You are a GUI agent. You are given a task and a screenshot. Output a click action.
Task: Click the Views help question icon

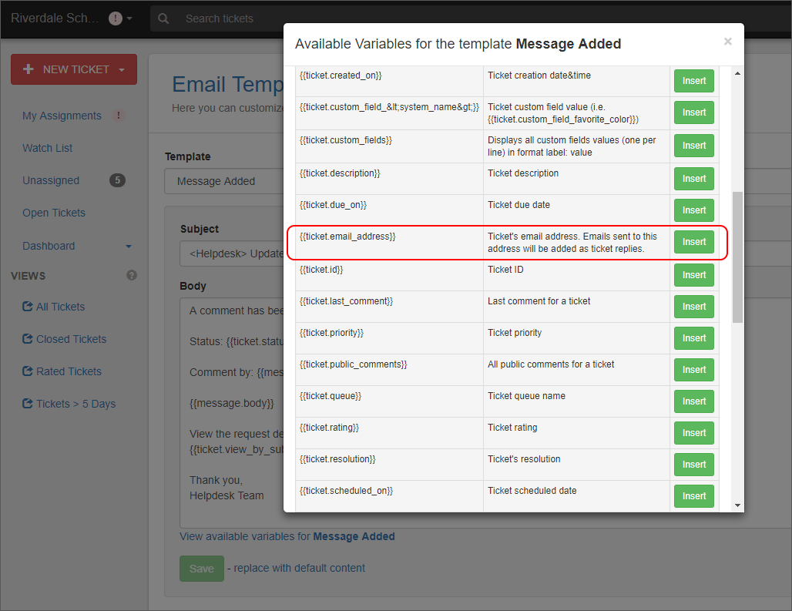[x=132, y=275]
